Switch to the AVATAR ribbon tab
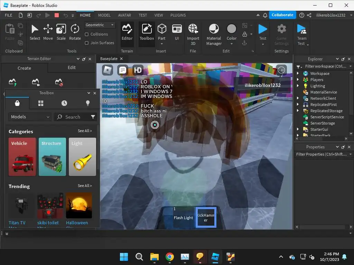The height and width of the screenshot is (265, 354). pyautogui.click(x=124, y=15)
